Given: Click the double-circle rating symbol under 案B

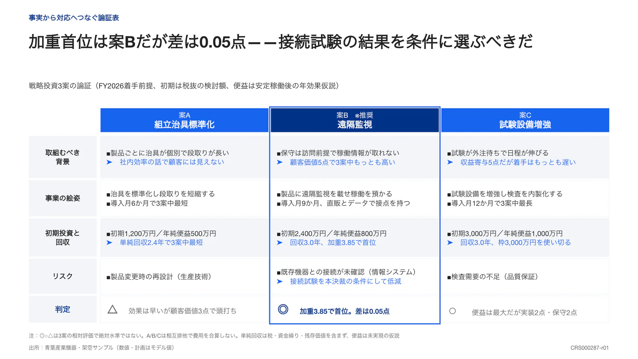Looking at the screenshot, I should point(283,309).
